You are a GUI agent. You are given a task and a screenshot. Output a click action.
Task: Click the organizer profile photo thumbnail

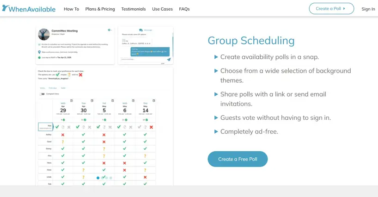click(44, 35)
